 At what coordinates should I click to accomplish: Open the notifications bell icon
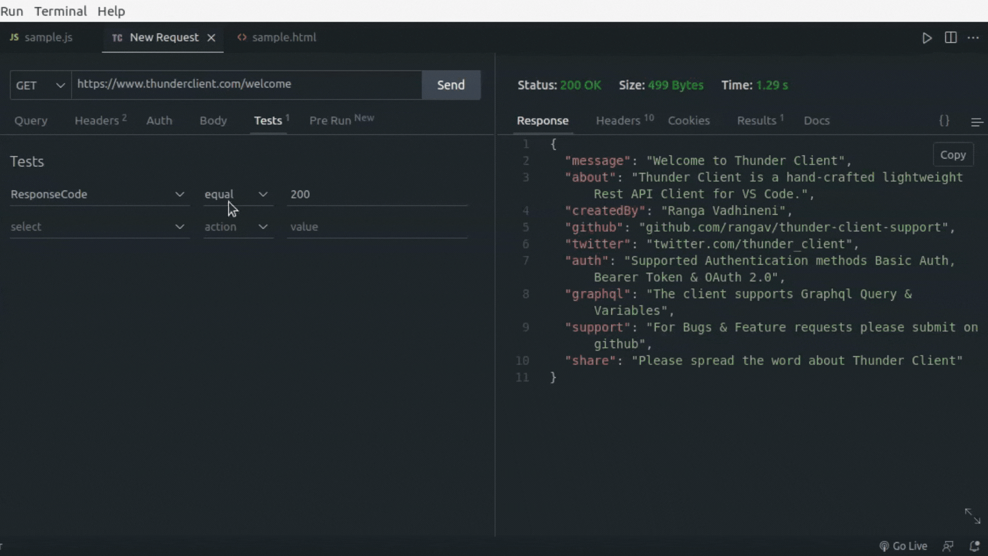pos(974,546)
